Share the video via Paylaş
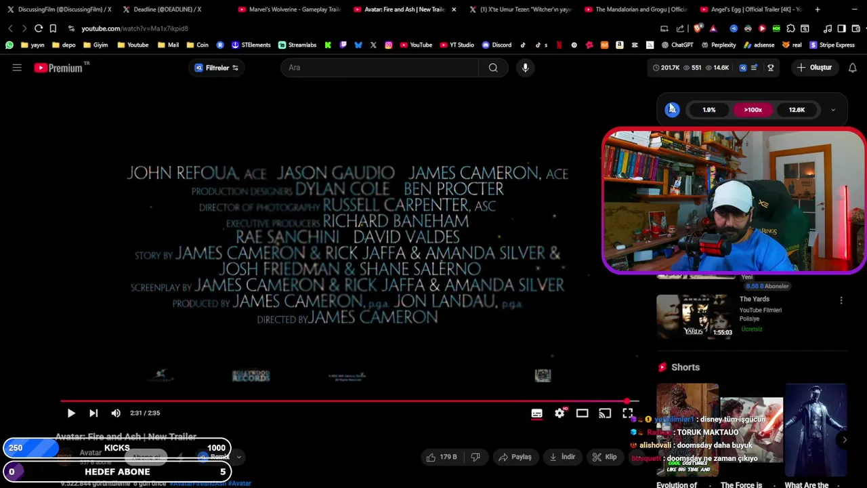This screenshot has height=488, width=867. pyautogui.click(x=515, y=457)
